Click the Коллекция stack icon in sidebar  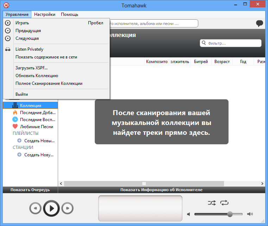click(x=15, y=105)
